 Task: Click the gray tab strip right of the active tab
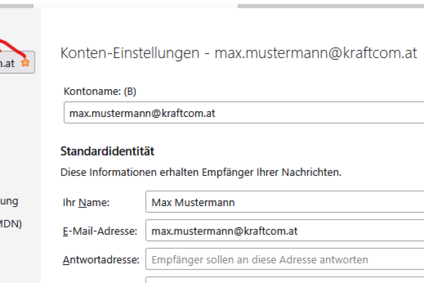(330, 6)
